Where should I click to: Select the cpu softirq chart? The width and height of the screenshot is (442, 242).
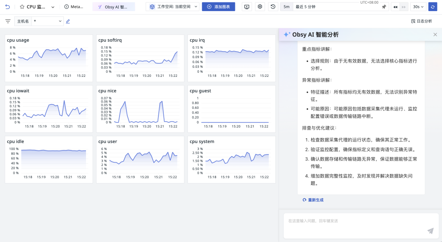pos(140,58)
